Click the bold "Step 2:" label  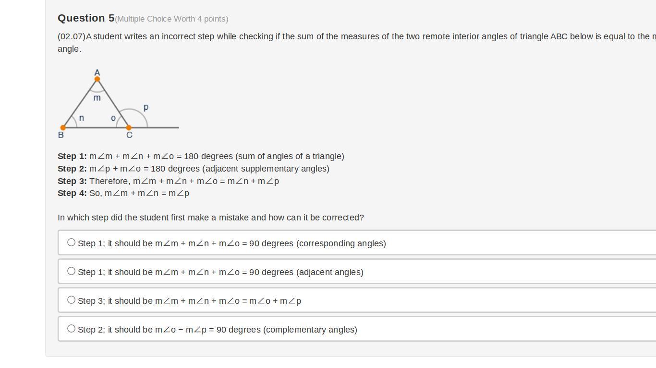pyautogui.click(x=72, y=169)
